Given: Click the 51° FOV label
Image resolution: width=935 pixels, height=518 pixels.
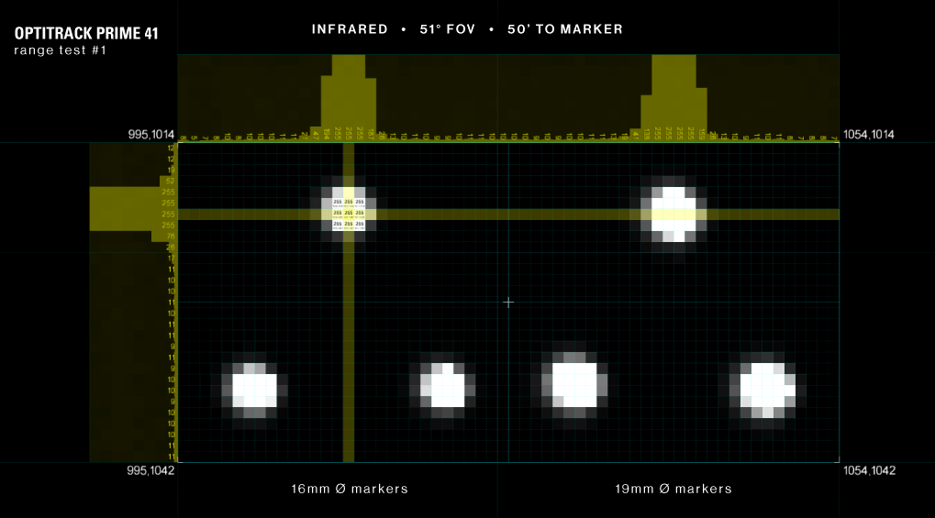Looking at the screenshot, I should tap(448, 29).
